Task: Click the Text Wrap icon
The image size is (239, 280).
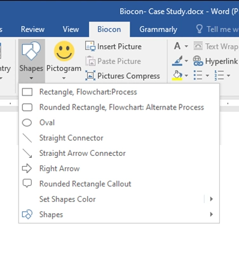Action: pyautogui.click(x=198, y=46)
